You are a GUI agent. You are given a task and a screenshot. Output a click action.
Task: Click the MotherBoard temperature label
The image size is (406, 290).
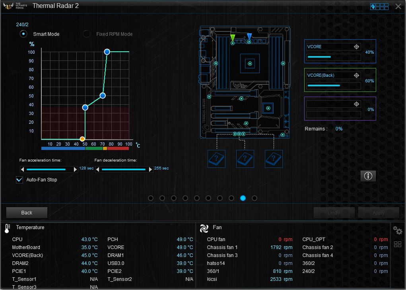point(26,247)
